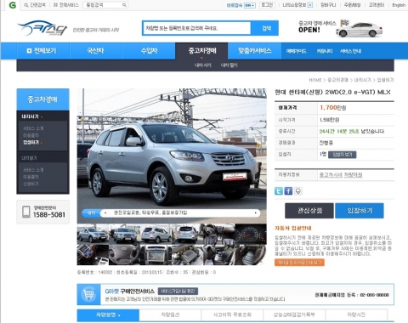Select engine bay thumbnail
This screenshot has width=408, height=323.
(187, 255)
